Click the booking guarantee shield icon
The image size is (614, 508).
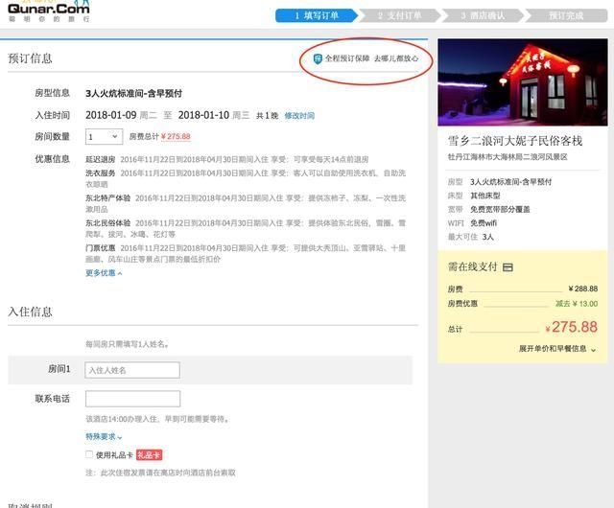[318, 59]
